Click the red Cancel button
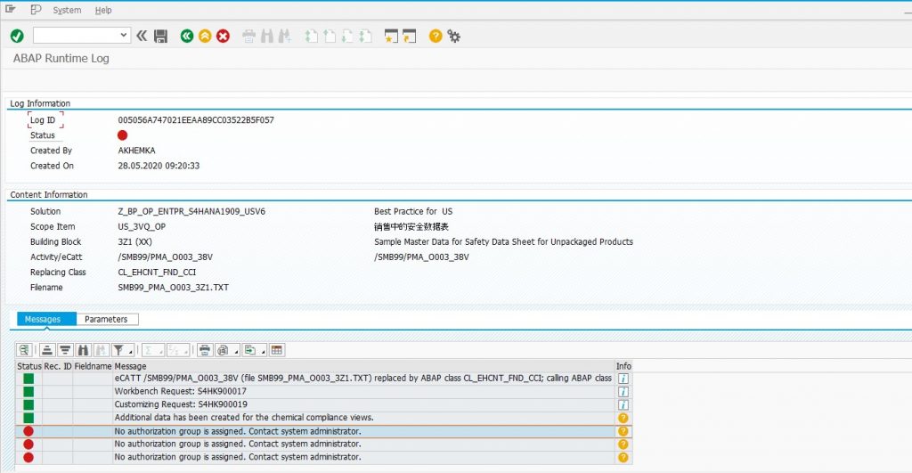 click(x=223, y=36)
